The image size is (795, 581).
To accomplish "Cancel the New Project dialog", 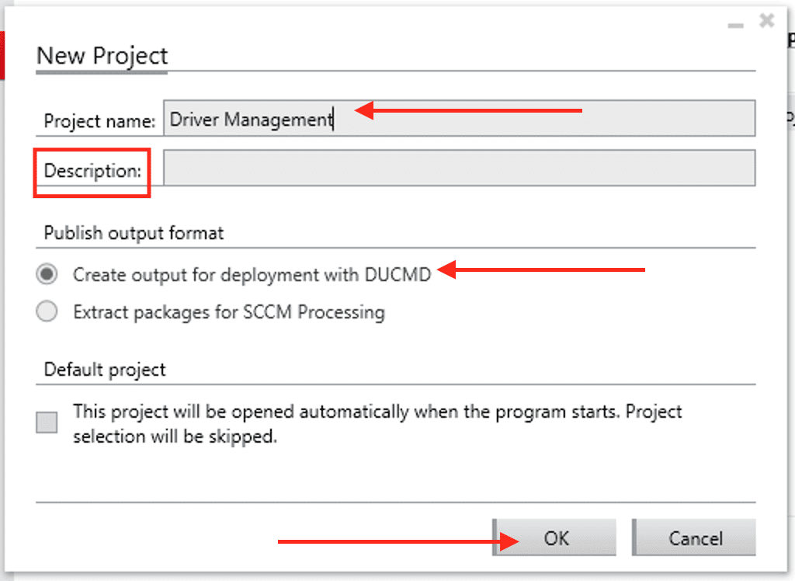I will pos(694,538).
